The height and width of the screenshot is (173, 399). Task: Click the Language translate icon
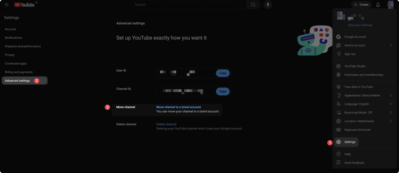click(x=338, y=104)
